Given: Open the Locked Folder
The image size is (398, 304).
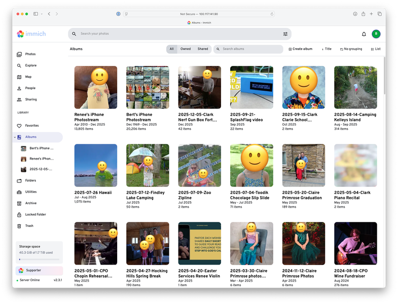Looking at the screenshot, I should (x=35, y=215).
